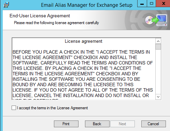
Task: Click the Print button
Action: point(66,124)
